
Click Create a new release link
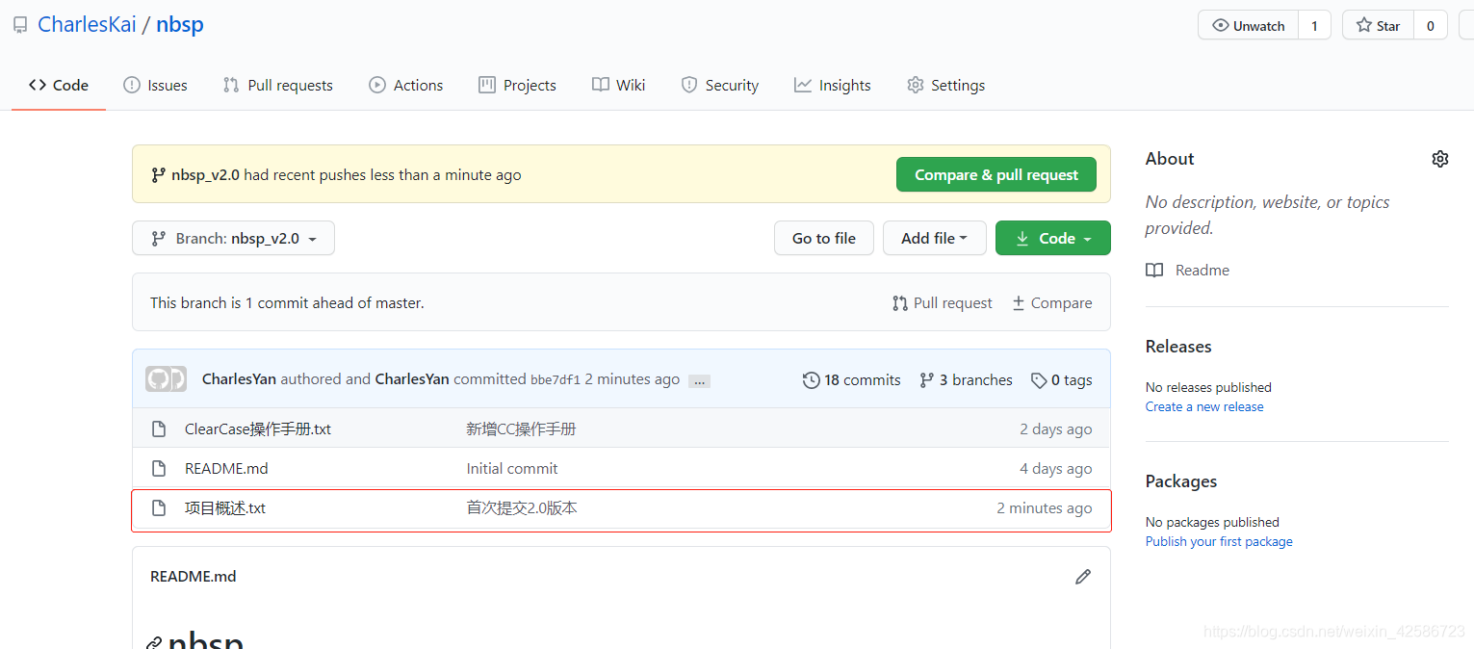pyautogui.click(x=1204, y=406)
